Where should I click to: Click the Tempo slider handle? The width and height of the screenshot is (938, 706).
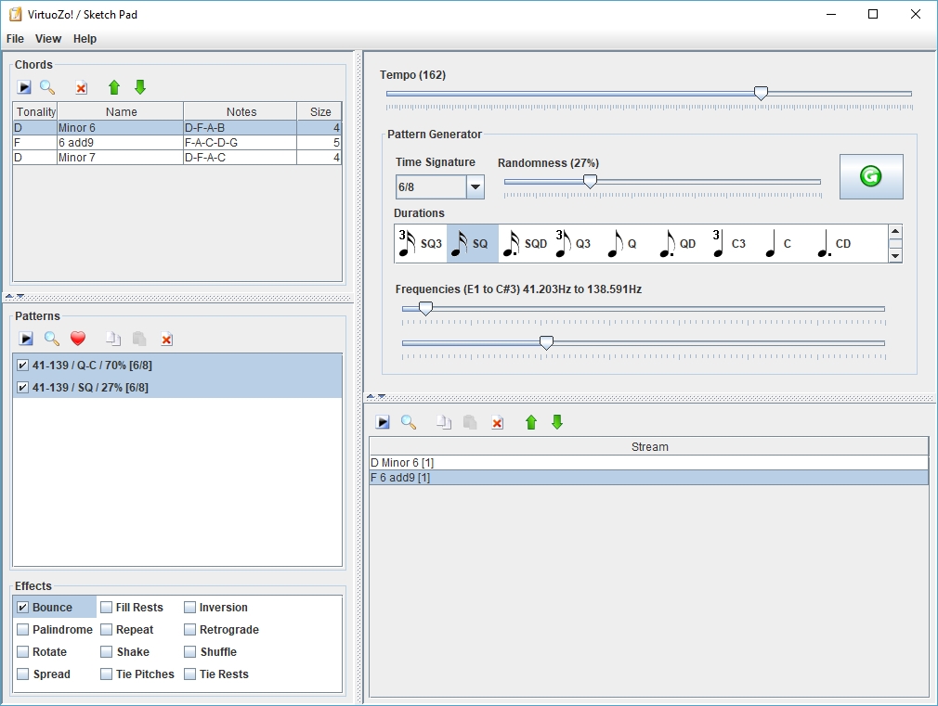(761, 93)
